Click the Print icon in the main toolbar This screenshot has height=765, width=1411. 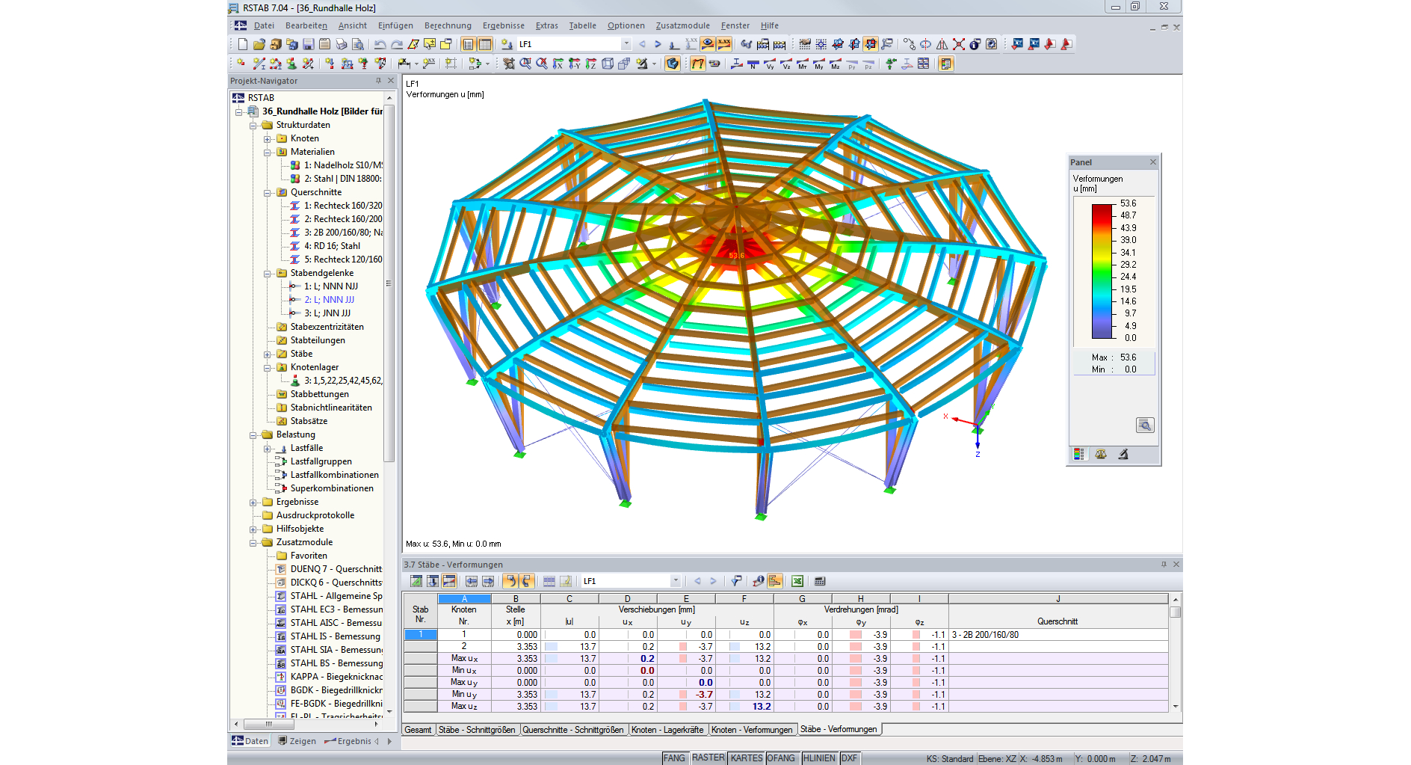[x=342, y=44]
